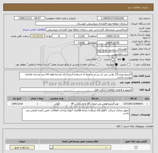Click the need date cell 1399/12/18
Viewport: 158px width, 153px height.
[x=17, y=104]
